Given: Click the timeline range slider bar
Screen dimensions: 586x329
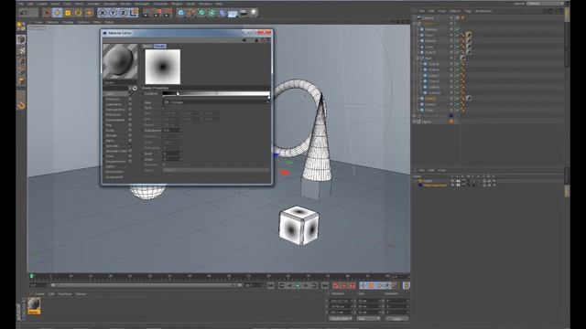Looking at the screenshot, I should pyautogui.click(x=146, y=285).
